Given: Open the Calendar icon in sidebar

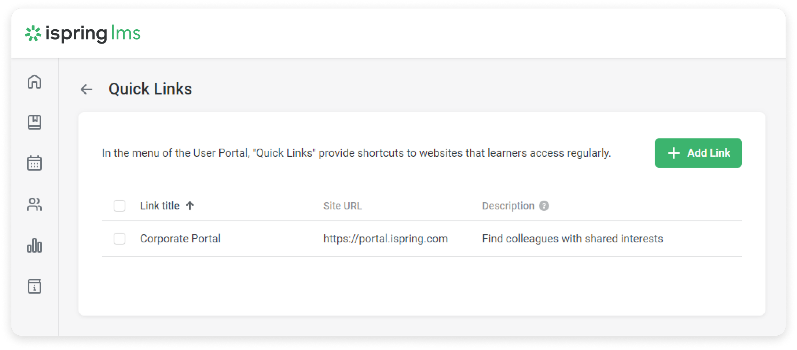Looking at the screenshot, I should click(34, 163).
